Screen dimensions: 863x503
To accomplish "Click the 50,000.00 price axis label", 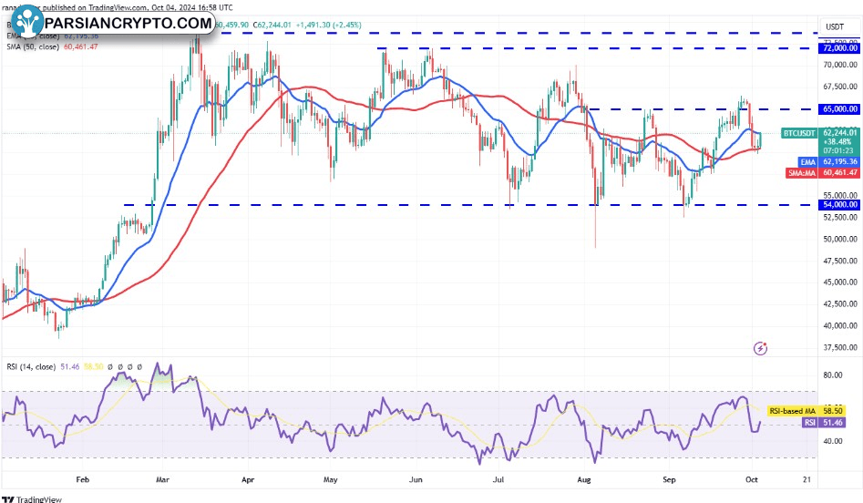I will tap(840, 239).
